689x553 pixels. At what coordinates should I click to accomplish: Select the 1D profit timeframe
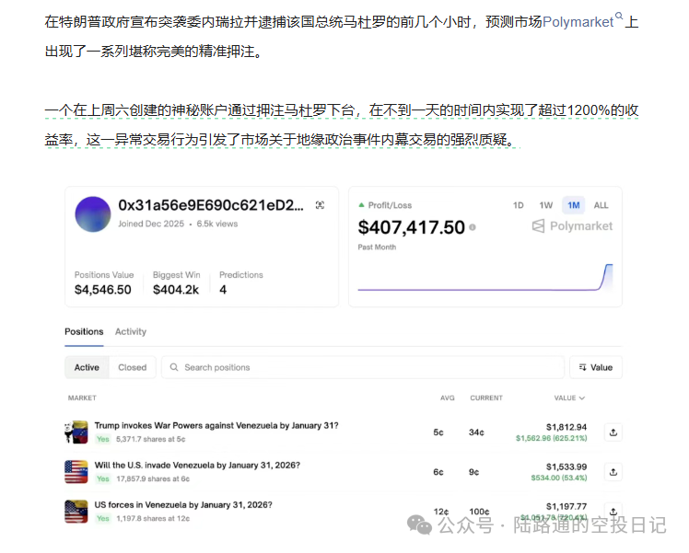tap(518, 205)
